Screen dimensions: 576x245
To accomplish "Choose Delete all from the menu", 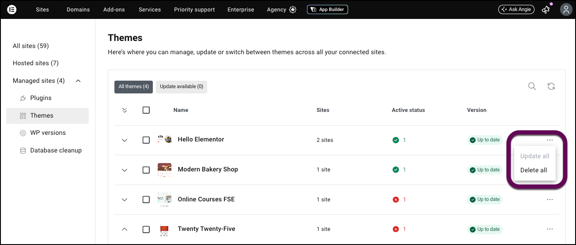I will [x=534, y=170].
